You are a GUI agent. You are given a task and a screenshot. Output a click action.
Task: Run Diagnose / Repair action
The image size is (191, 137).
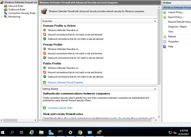tap(177, 27)
